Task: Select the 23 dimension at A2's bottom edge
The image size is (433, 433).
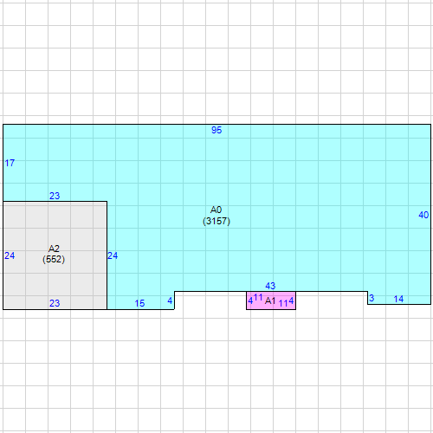Action: pyautogui.click(x=55, y=303)
